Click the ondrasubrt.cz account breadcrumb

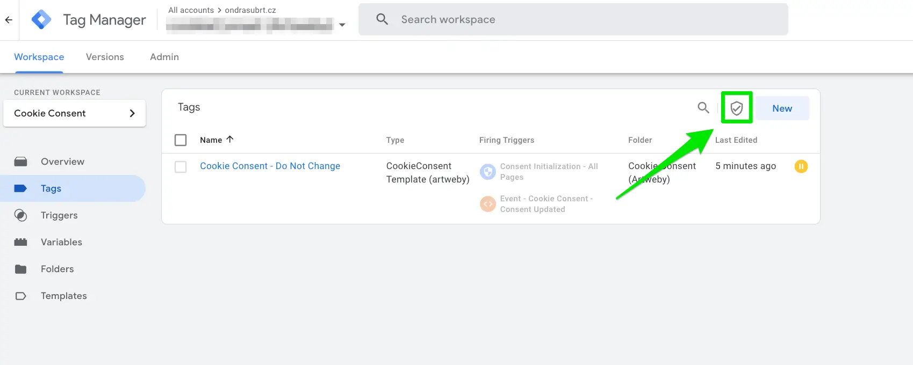coord(250,10)
